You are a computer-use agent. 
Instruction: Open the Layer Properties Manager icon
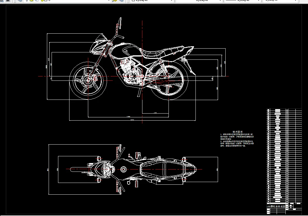[20, 1]
